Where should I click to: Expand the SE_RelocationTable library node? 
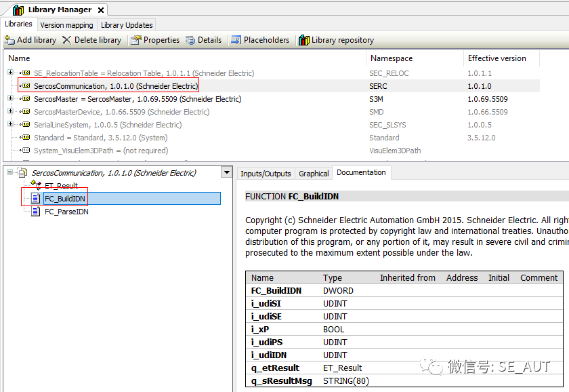pyautogui.click(x=10, y=73)
